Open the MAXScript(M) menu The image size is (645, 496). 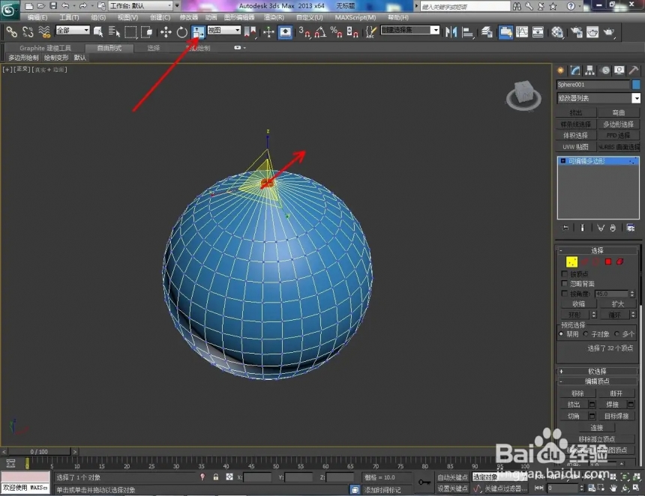click(x=355, y=17)
